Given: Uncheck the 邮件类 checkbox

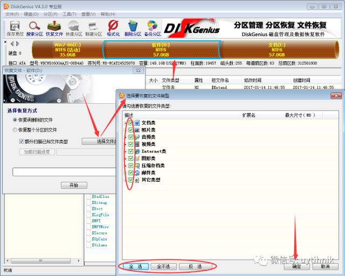Looking at the screenshot, I should pos(130,173).
